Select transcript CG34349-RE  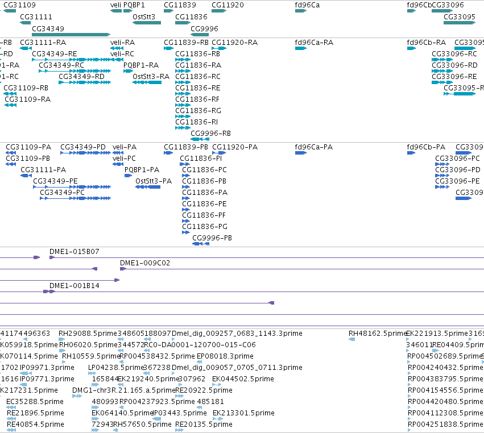[x=55, y=53]
